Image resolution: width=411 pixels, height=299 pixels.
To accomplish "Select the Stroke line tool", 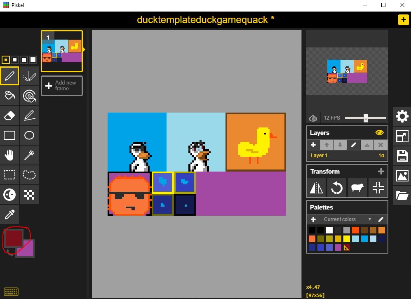I will (29, 115).
